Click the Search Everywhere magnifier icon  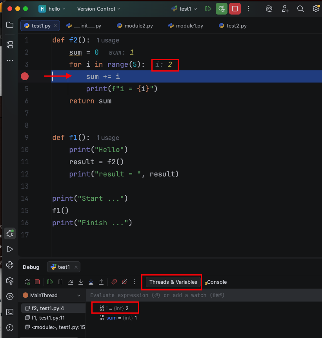[x=300, y=9]
